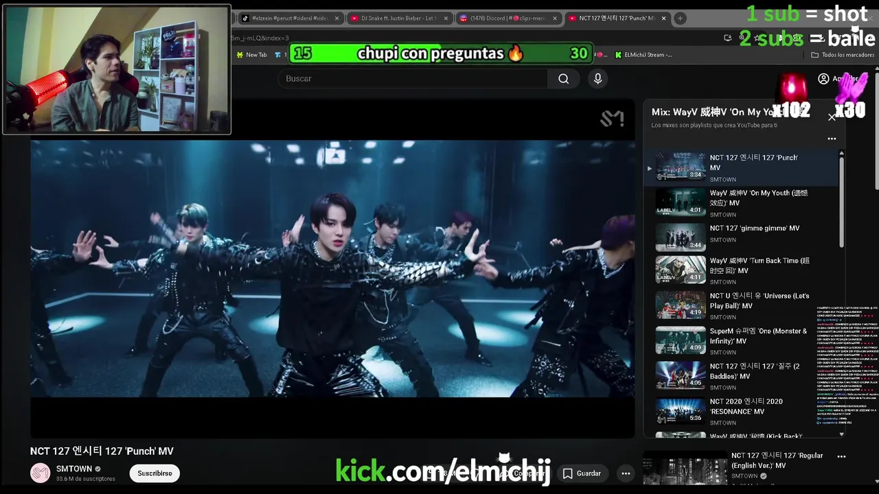
Task: Click the main video player area
Action: click(332, 268)
